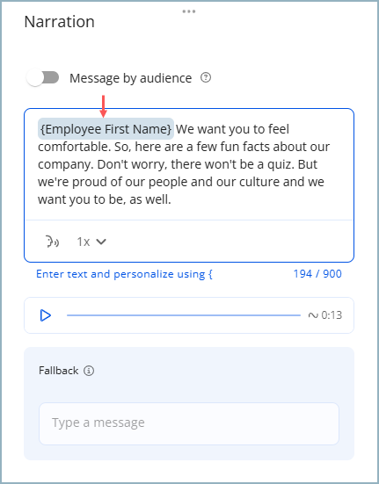The image size is (379, 484).
Task: Seek along the audio preview progress bar
Action: (x=184, y=315)
